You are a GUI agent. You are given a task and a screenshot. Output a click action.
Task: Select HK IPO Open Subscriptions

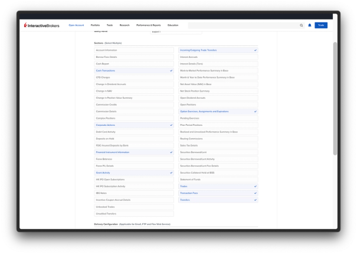[134, 180]
